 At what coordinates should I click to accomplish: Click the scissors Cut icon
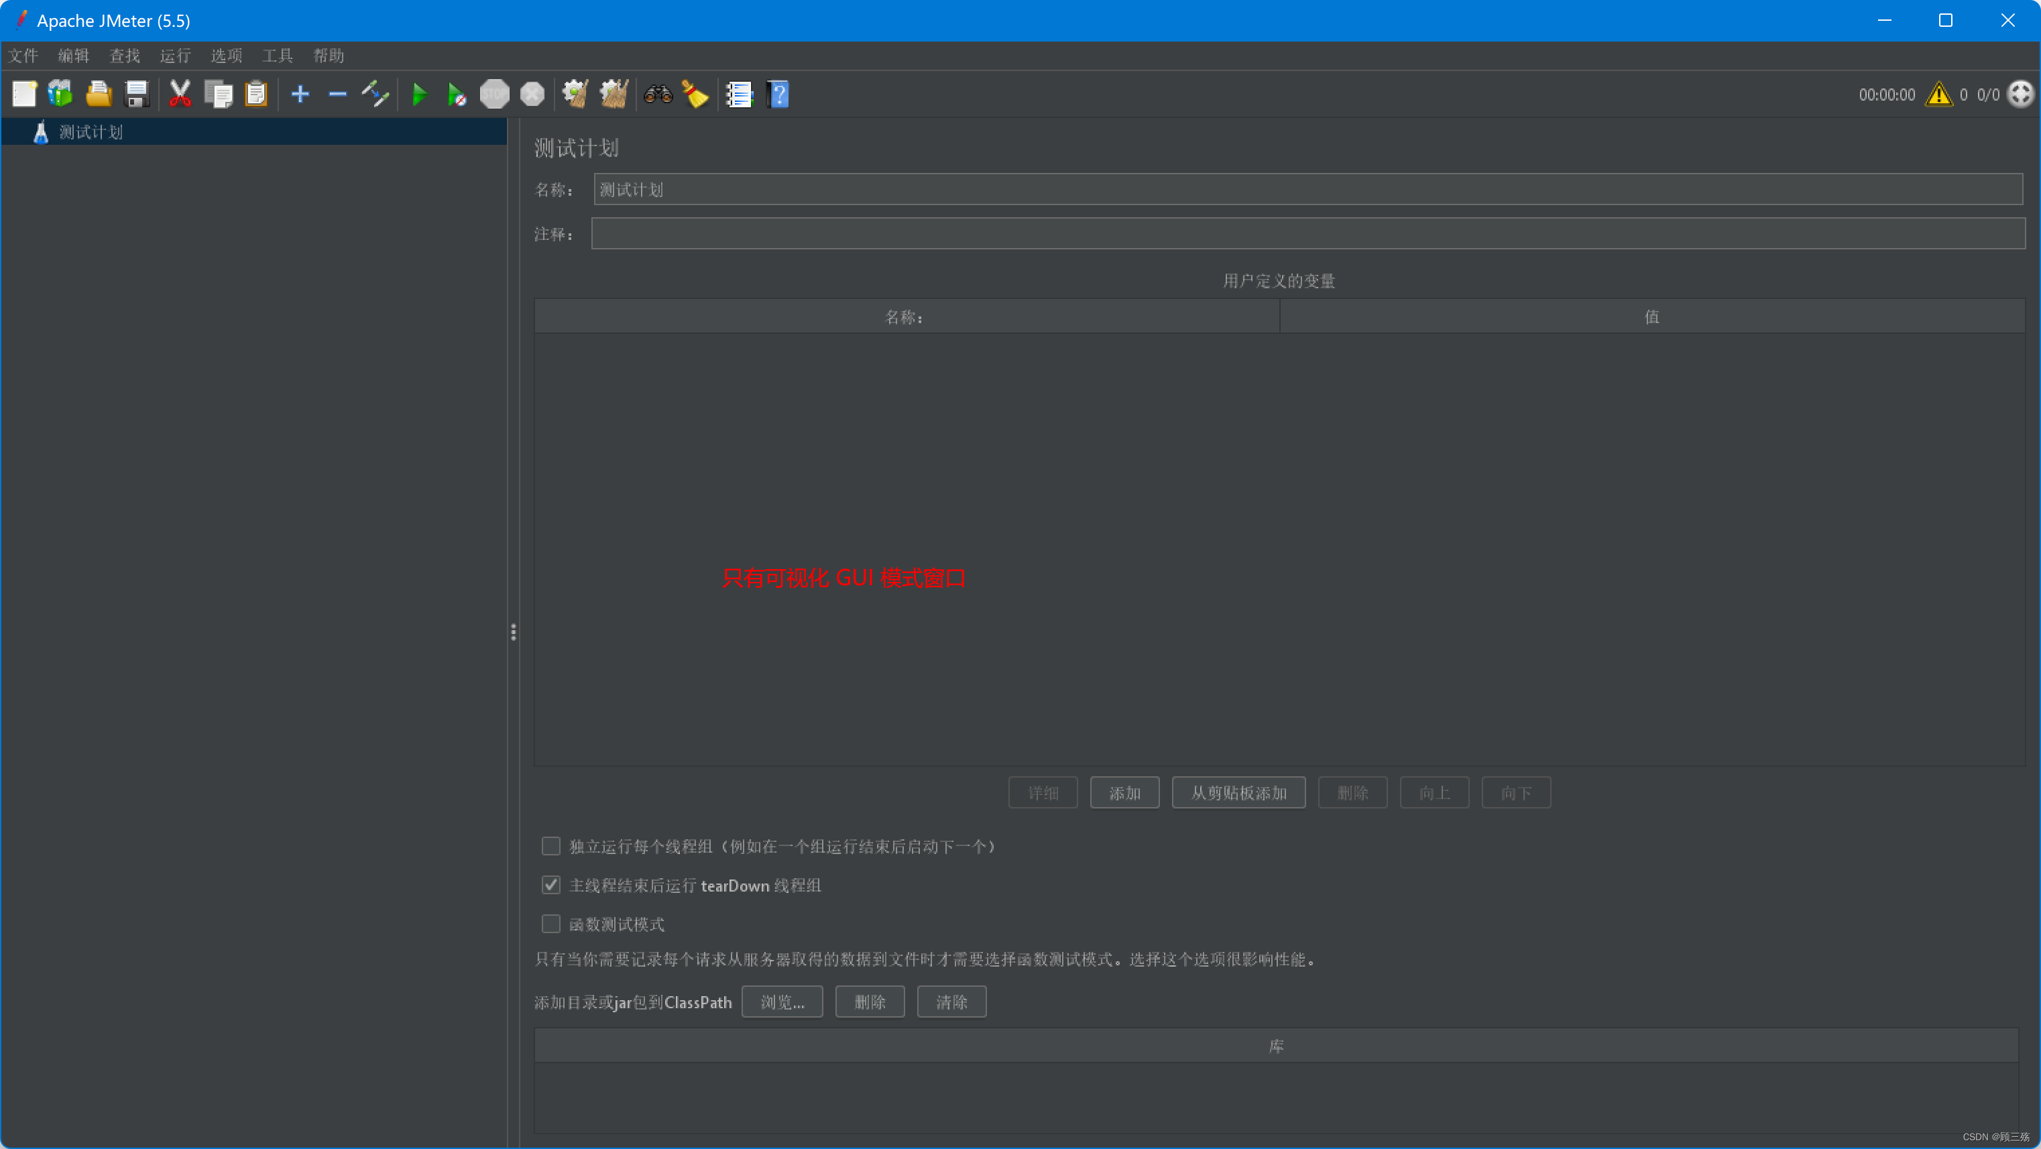180,95
